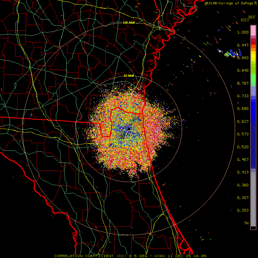258x258 pixels.
Task: Click the 100 NMI range ring label
Action: tap(129, 23)
